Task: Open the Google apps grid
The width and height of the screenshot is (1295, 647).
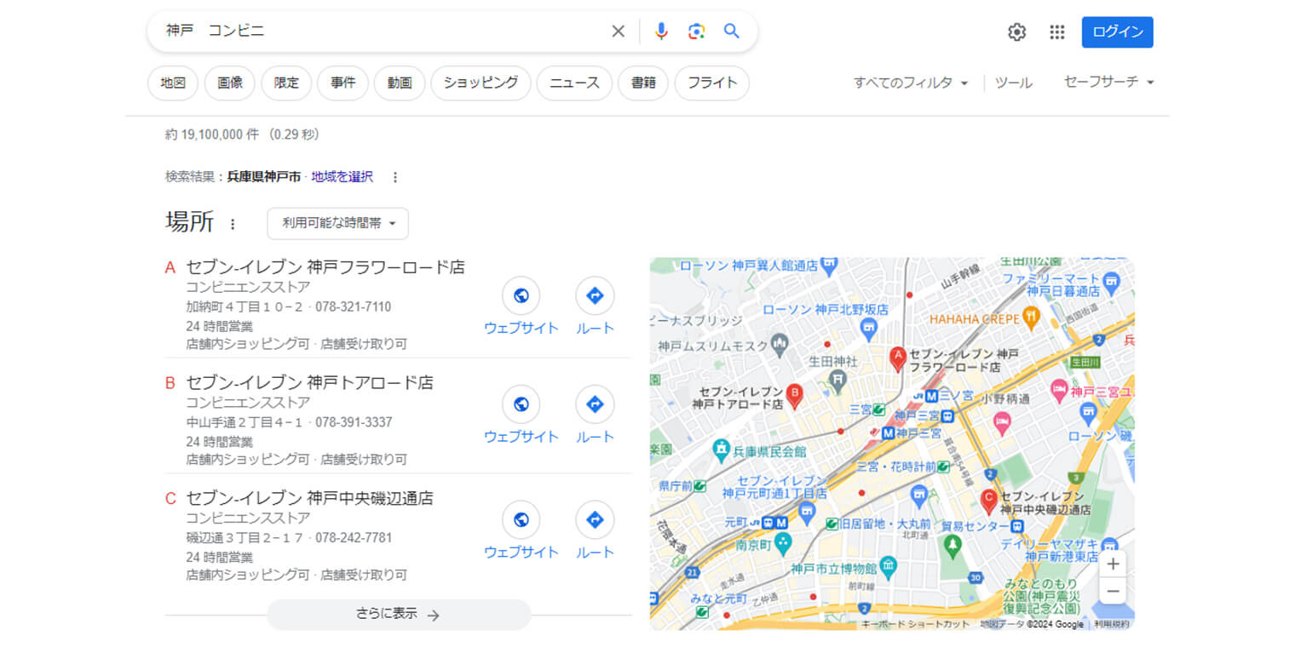Action: pyautogui.click(x=1056, y=32)
